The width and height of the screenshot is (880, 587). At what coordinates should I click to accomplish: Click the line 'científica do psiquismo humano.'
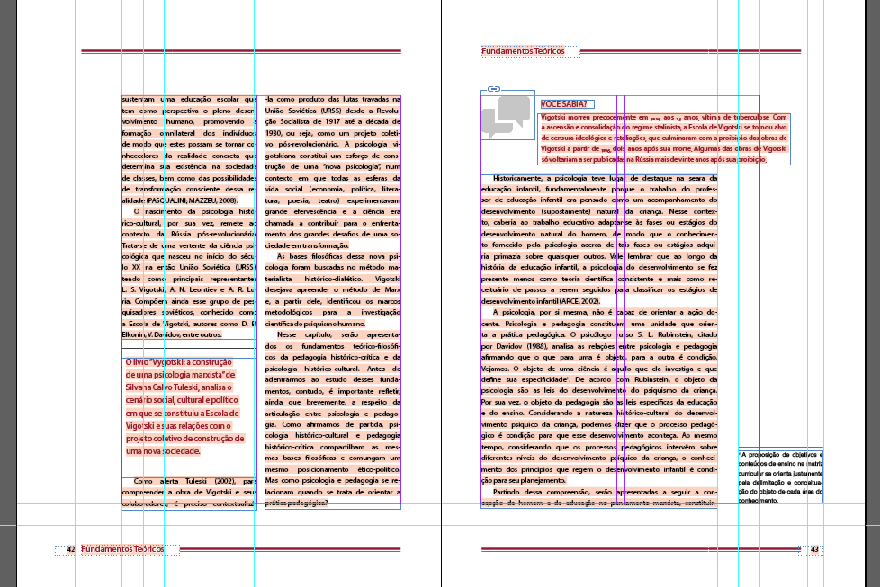pos(316,324)
